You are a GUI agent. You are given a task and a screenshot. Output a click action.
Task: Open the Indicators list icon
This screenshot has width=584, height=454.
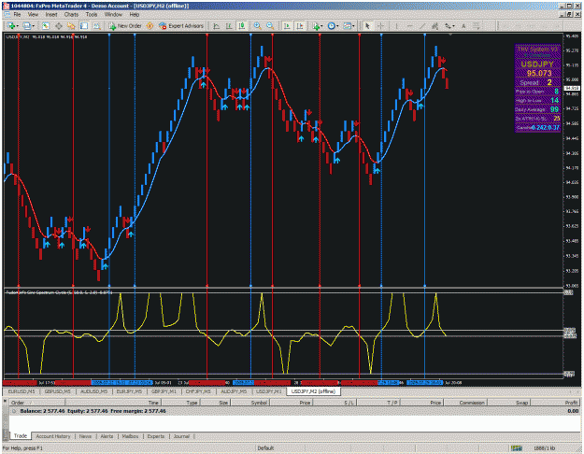point(316,26)
